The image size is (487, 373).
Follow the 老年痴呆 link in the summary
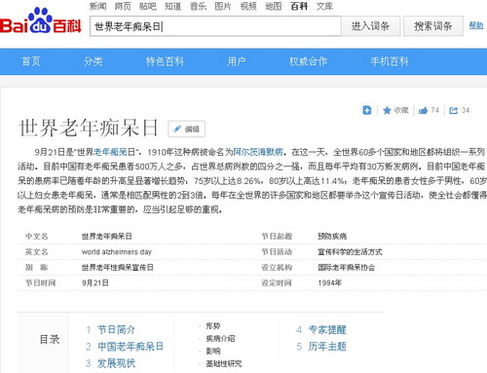(x=110, y=152)
